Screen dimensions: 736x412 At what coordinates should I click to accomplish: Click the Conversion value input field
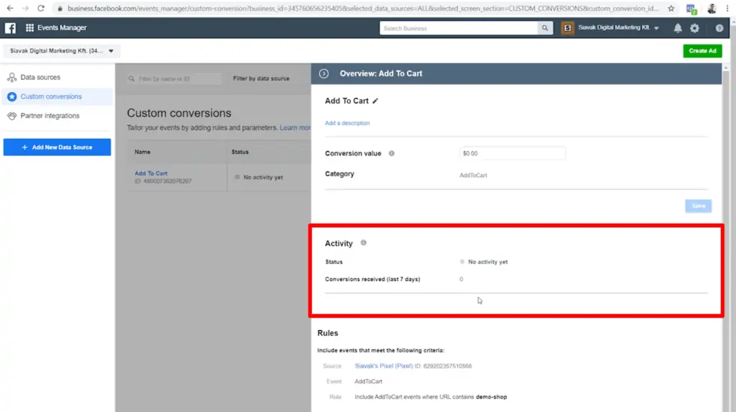(512, 153)
